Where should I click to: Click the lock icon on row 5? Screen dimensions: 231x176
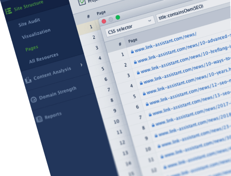tap(144, 94)
